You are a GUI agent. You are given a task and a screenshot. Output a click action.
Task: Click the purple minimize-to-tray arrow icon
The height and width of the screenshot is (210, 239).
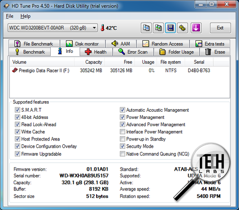(196, 28)
